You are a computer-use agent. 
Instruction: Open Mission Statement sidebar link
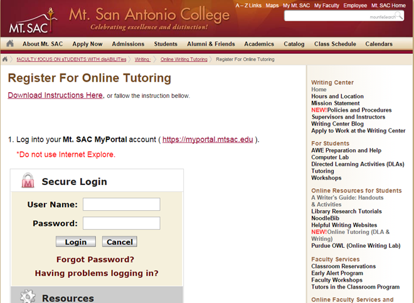(336, 103)
